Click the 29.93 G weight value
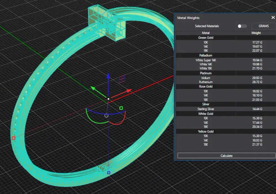 tap(257, 78)
